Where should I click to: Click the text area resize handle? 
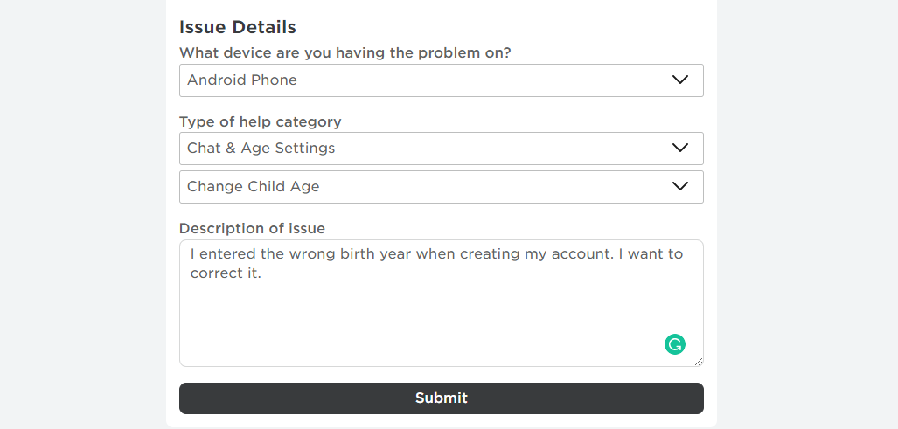click(x=698, y=361)
